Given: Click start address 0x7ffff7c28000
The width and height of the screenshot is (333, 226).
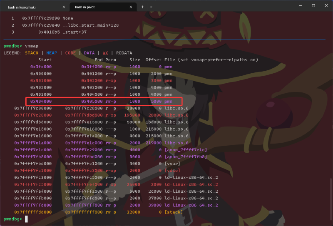Looking at the screenshot, I should pos(33,115).
